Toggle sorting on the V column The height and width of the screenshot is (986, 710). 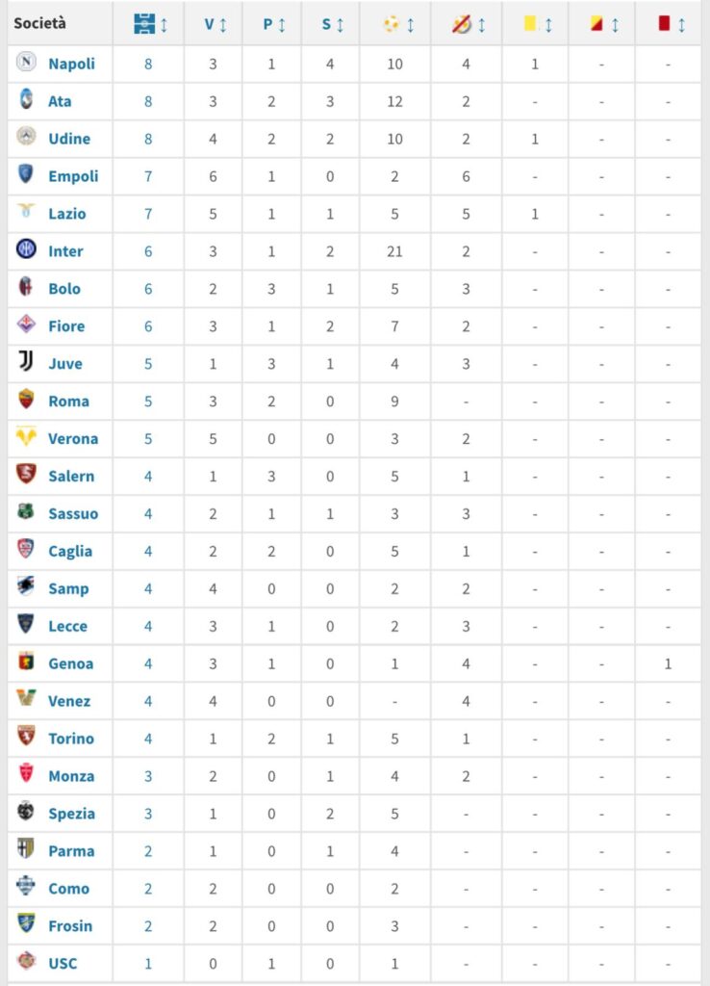click(x=213, y=24)
